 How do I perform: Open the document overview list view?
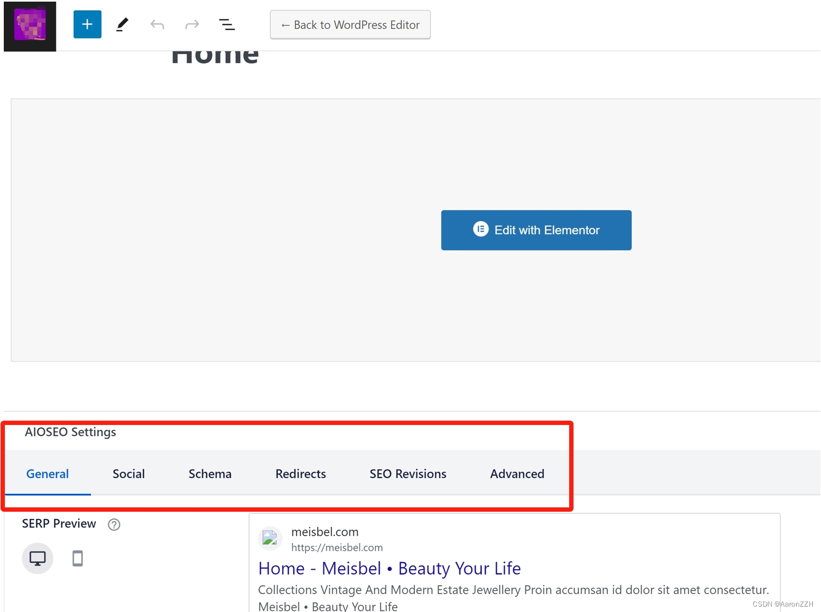coord(227,24)
